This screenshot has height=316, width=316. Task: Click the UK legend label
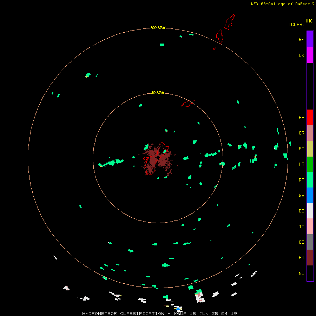[x=301, y=55]
